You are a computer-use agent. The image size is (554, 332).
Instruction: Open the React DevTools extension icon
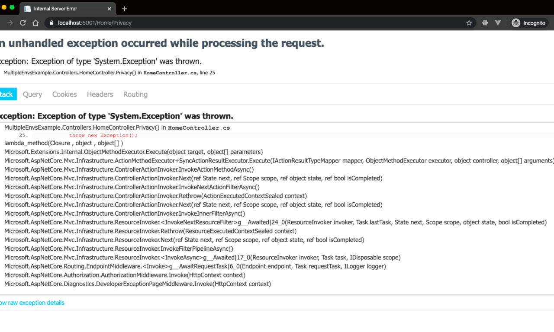[x=485, y=23]
